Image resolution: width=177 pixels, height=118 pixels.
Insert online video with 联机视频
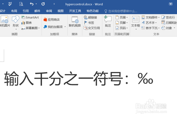(x=75, y=22)
